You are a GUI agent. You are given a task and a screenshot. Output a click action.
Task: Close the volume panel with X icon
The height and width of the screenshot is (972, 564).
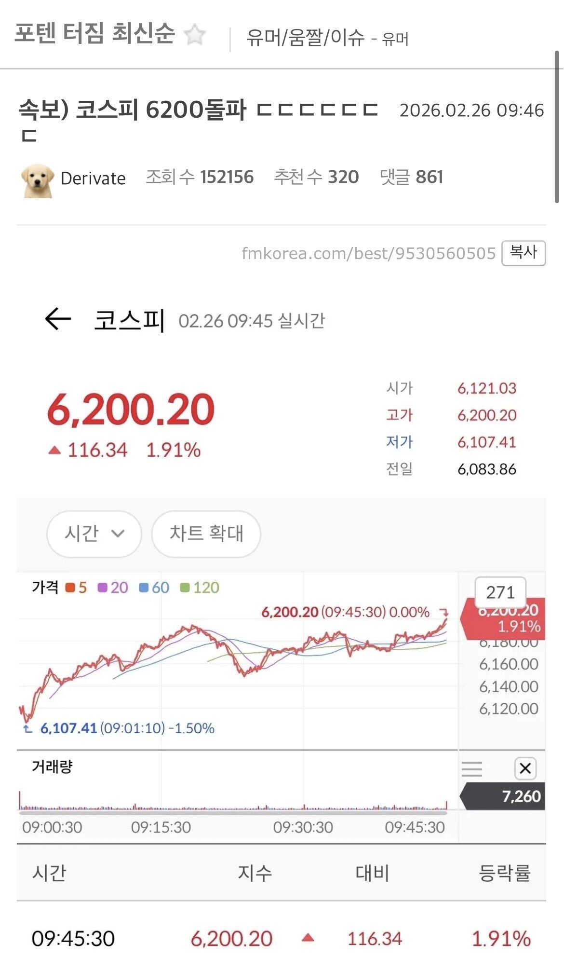coord(525,768)
